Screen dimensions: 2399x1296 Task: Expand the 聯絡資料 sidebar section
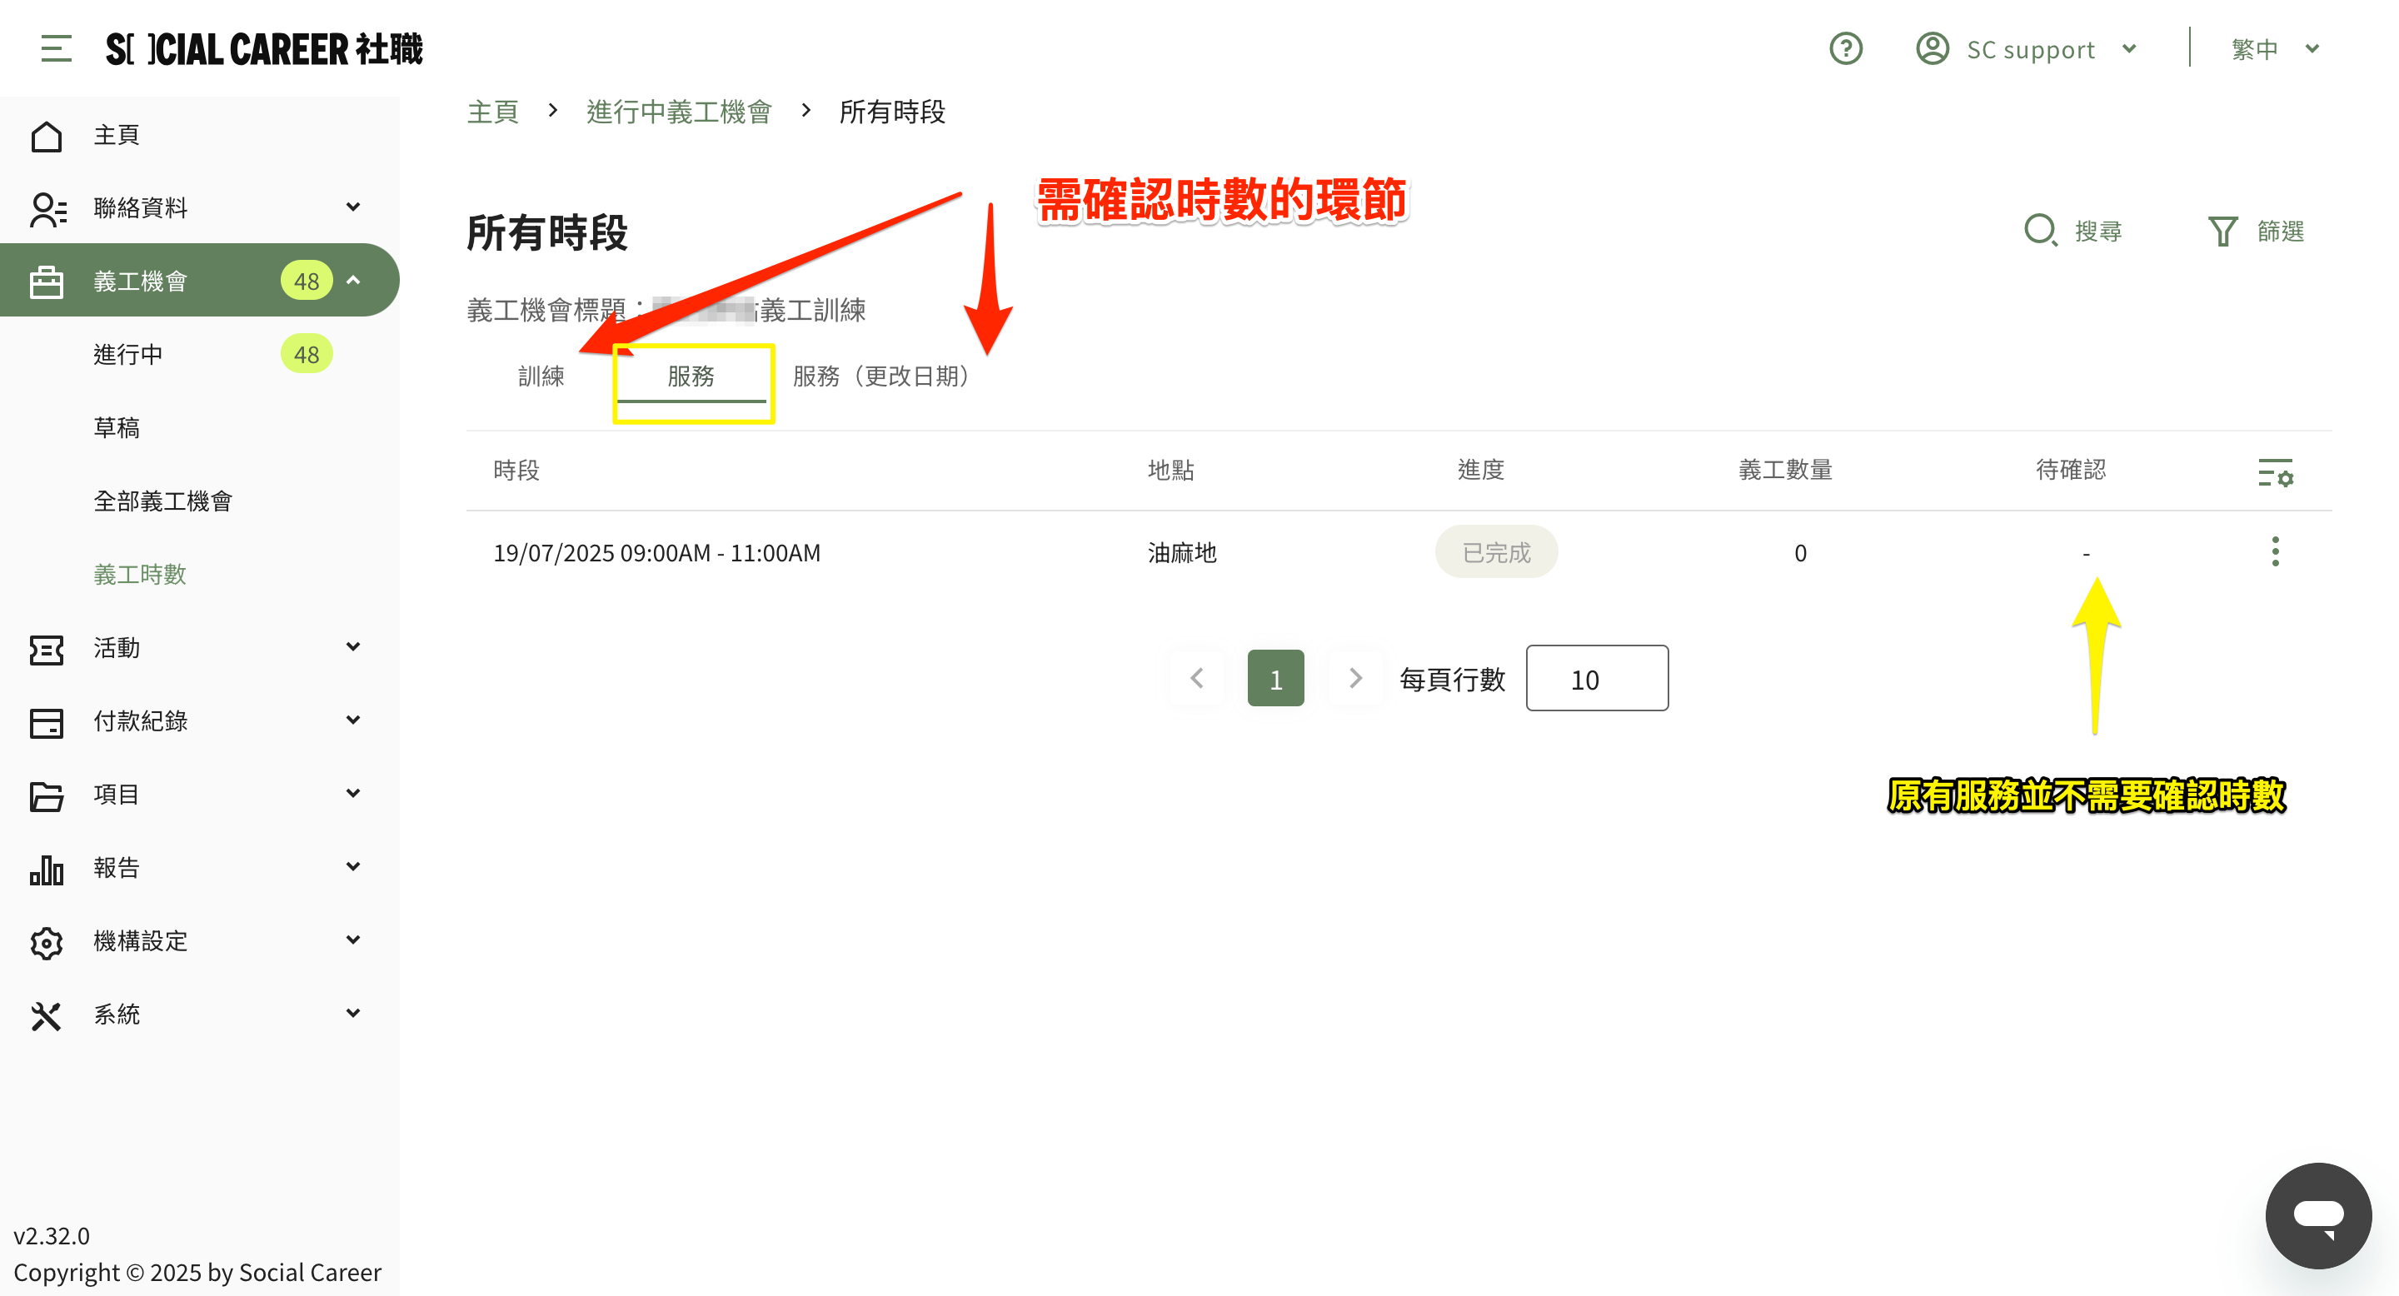point(353,207)
